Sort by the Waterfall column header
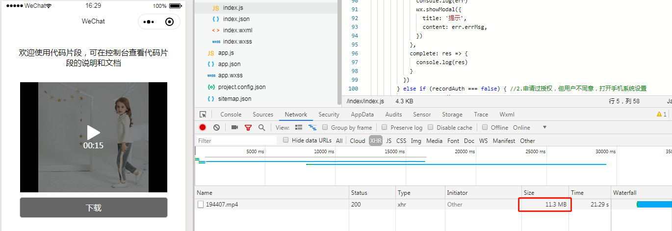672x231 pixels. coord(642,193)
